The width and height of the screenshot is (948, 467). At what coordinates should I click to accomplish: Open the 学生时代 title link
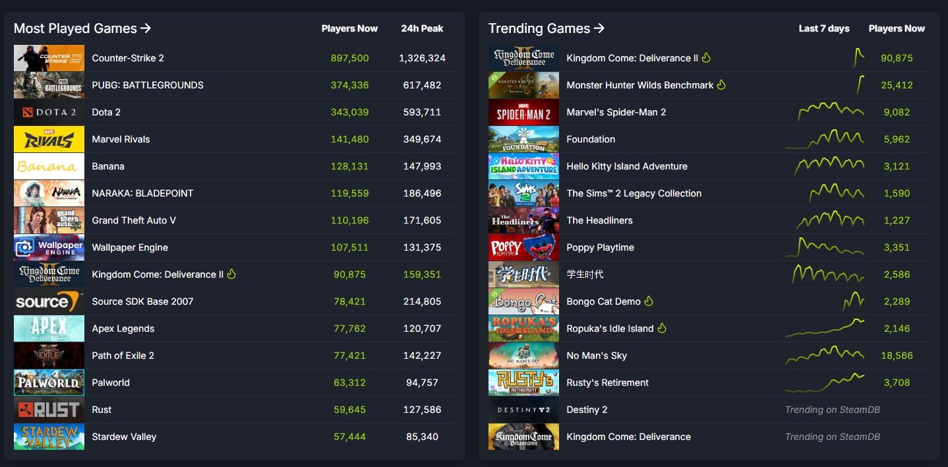585,274
